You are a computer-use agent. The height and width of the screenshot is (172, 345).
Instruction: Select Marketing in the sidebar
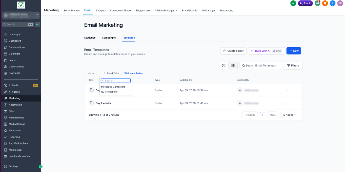pos(21,98)
